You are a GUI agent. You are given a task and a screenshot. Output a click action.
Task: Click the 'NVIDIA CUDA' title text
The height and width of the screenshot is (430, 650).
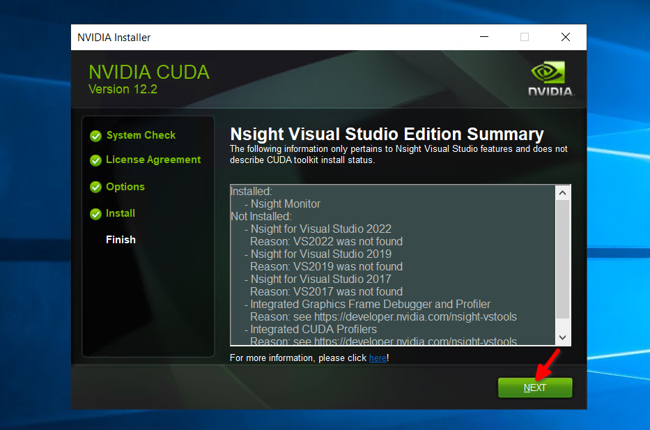tap(149, 72)
